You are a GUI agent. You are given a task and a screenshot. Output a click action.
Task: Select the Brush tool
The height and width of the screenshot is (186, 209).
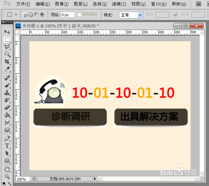click(x=7, y=85)
